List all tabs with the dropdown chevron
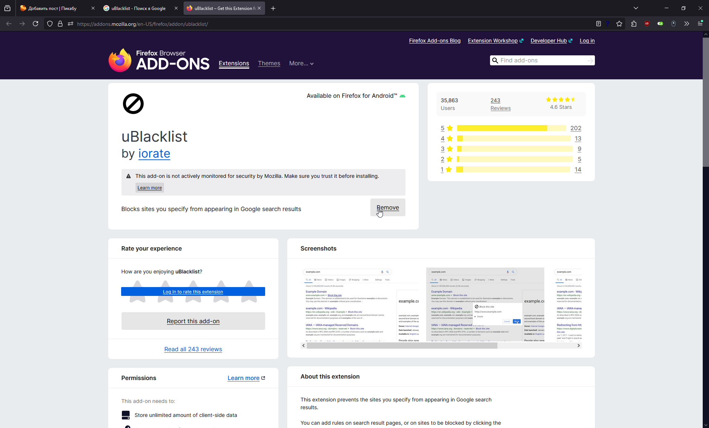This screenshot has width=709, height=428. pyautogui.click(x=636, y=8)
